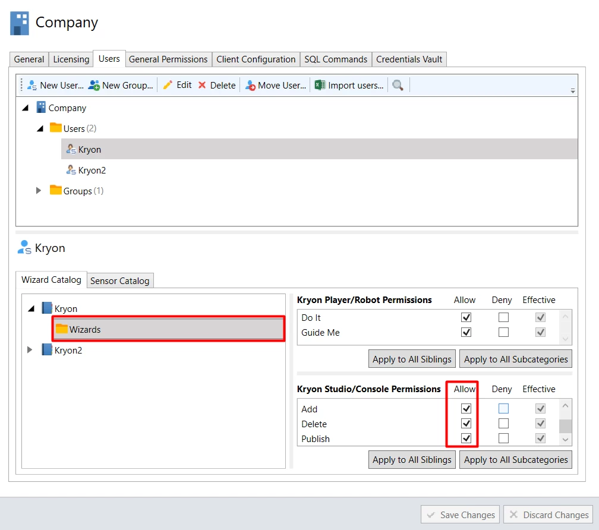
Task: Click Player Apply to All Subcategories
Action: pyautogui.click(x=516, y=359)
